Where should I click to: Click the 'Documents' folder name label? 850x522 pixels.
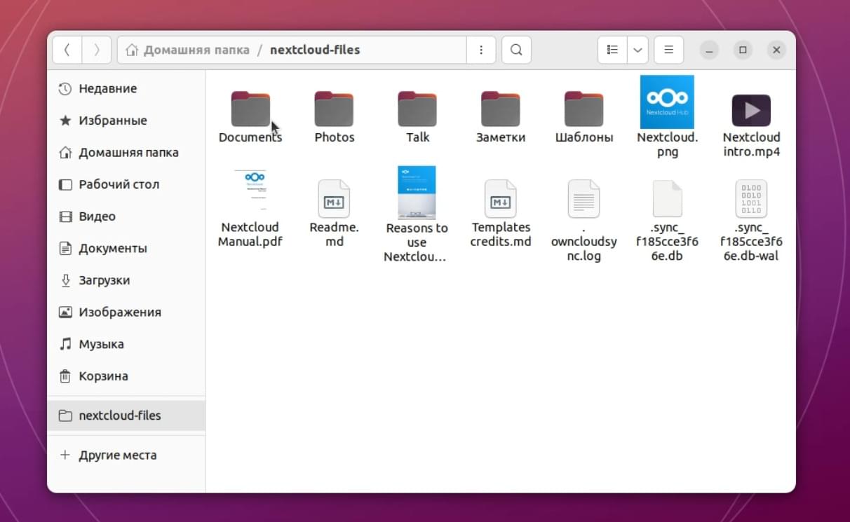pos(250,137)
